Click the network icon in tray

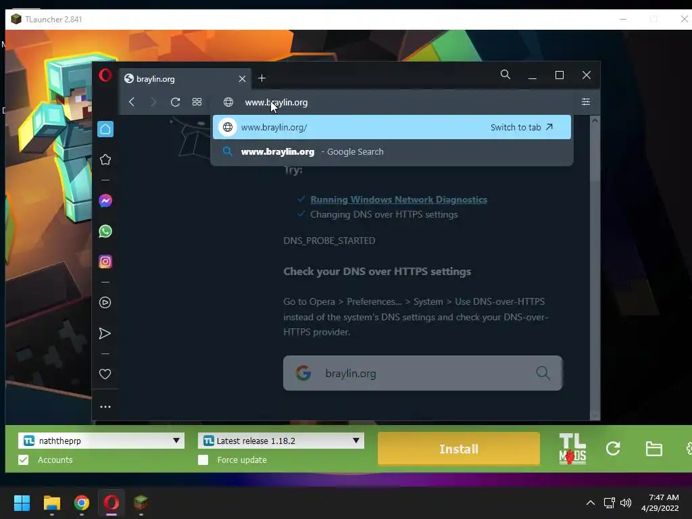click(x=610, y=503)
